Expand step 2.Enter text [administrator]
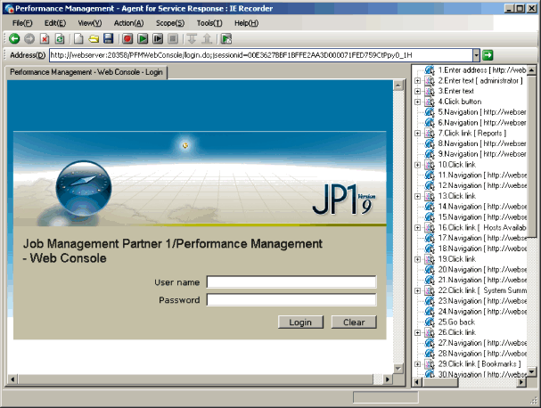The width and height of the screenshot is (541, 408). tap(418, 80)
